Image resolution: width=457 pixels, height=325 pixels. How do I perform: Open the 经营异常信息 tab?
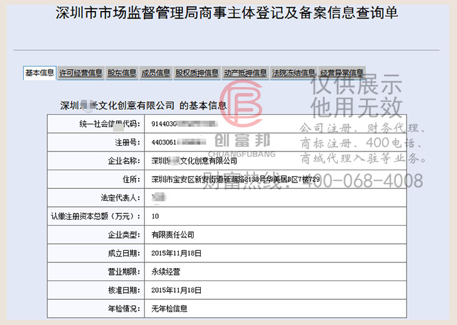[342, 73]
